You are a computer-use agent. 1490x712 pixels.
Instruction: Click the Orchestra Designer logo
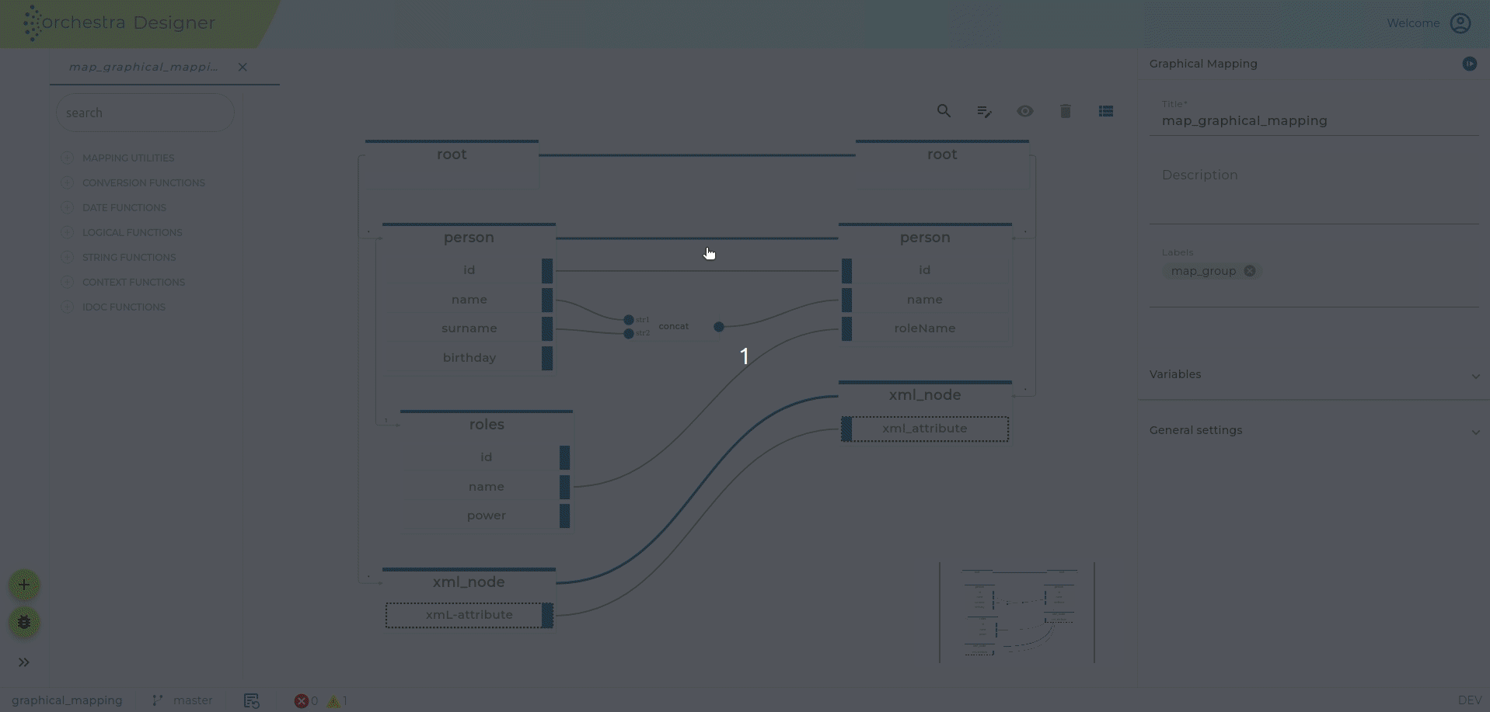tap(119, 23)
